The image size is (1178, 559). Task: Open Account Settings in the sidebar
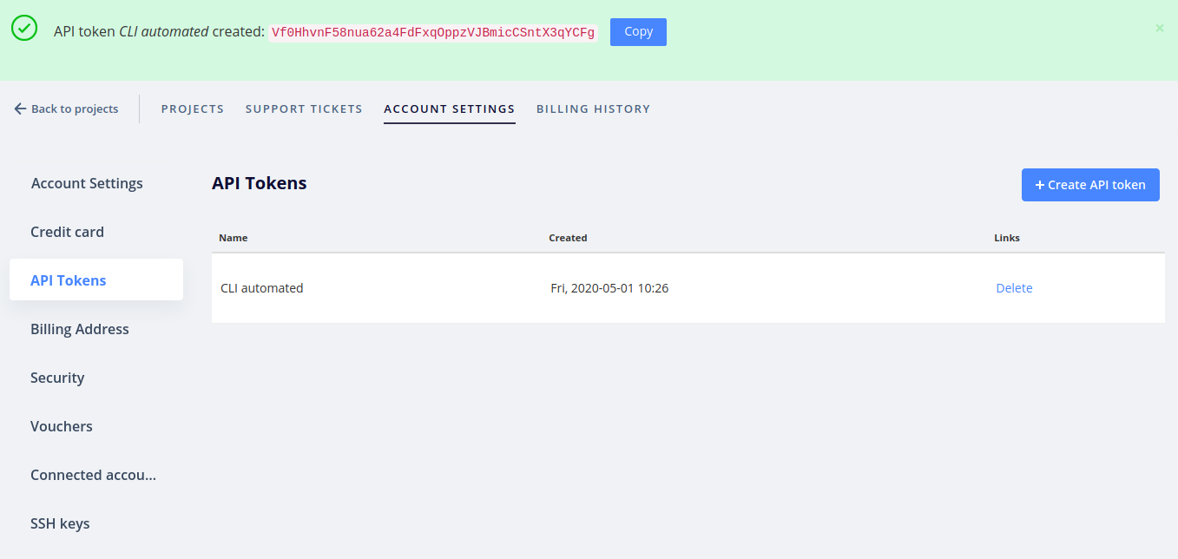click(87, 183)
